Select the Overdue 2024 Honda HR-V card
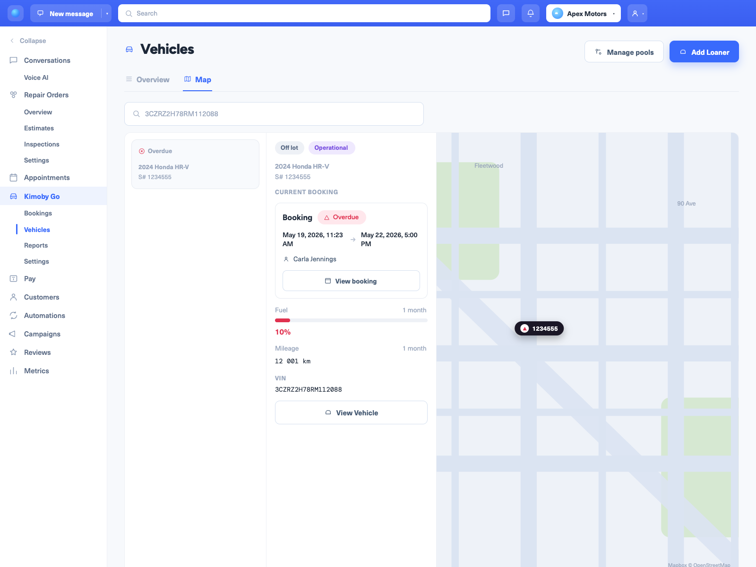Image resolution: width=756 pixels, height=567 pixels. click(x=195, y=164)
